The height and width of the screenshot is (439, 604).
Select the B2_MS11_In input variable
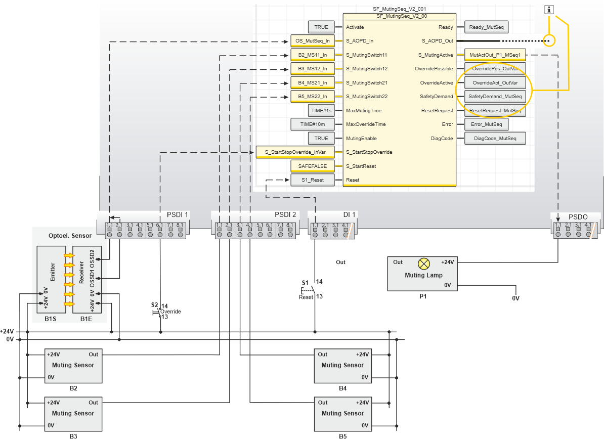coord(312,55)
